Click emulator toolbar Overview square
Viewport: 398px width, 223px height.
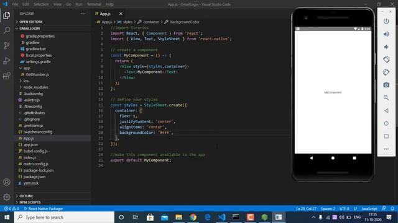click(386, 136)
